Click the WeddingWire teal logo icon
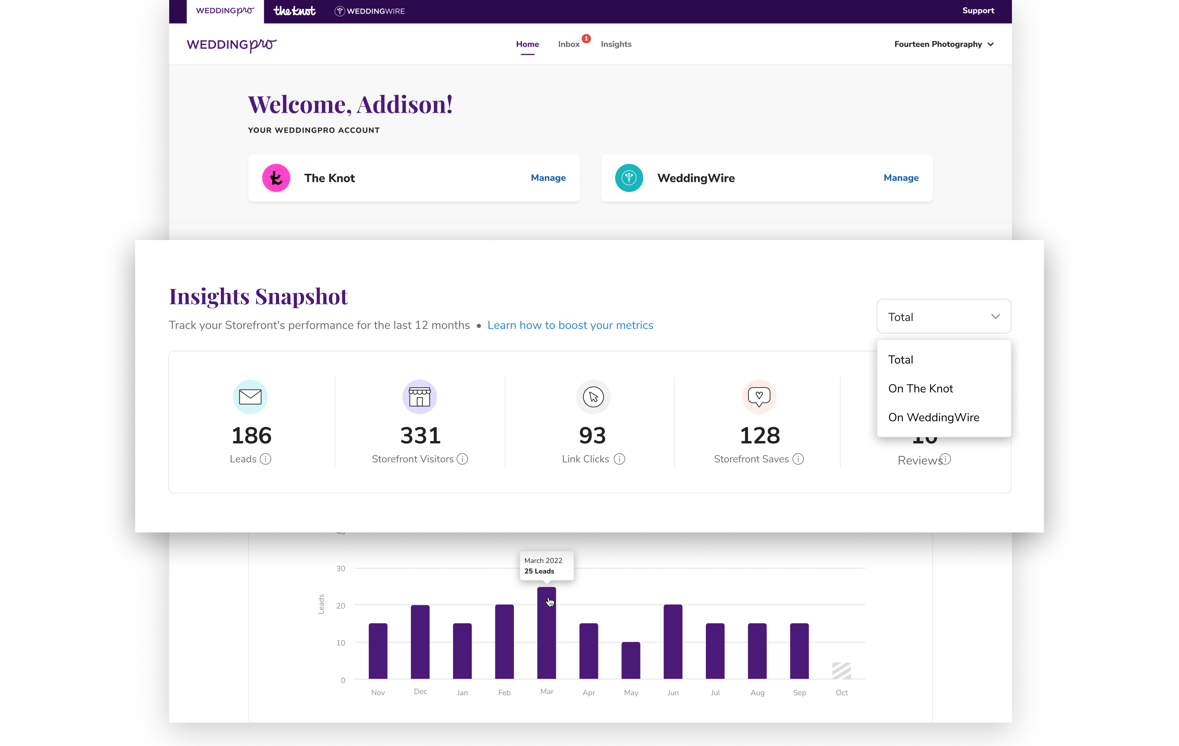1179x746 pixels. tap(629, 178)
